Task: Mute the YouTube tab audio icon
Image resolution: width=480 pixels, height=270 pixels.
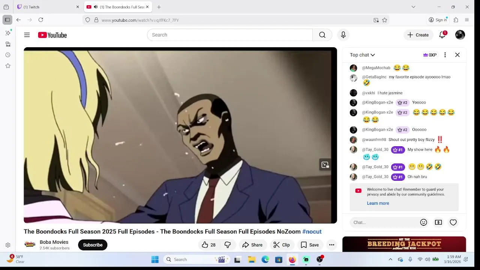Action: pos(96,7)
